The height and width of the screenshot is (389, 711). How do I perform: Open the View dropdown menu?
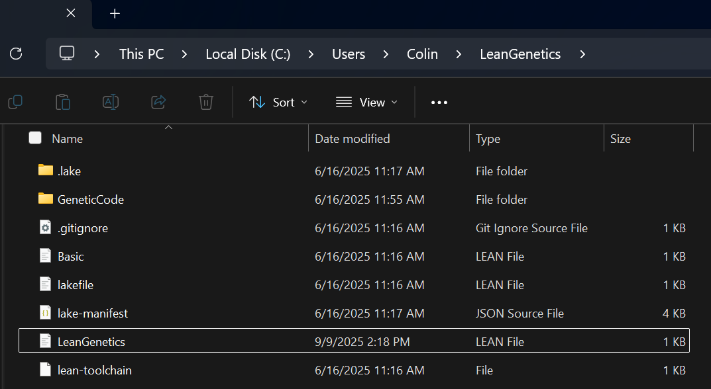(x=366, y=102)
